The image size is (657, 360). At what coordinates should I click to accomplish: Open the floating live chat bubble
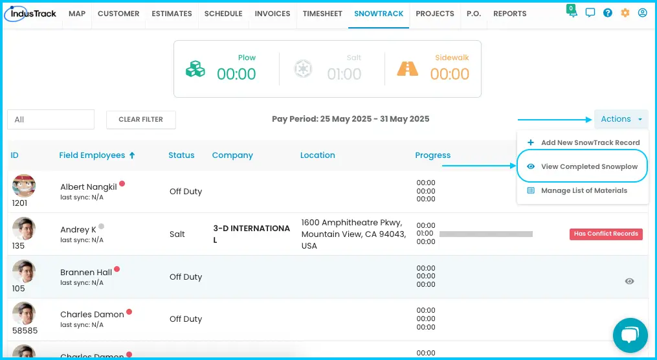coord(630,335)
